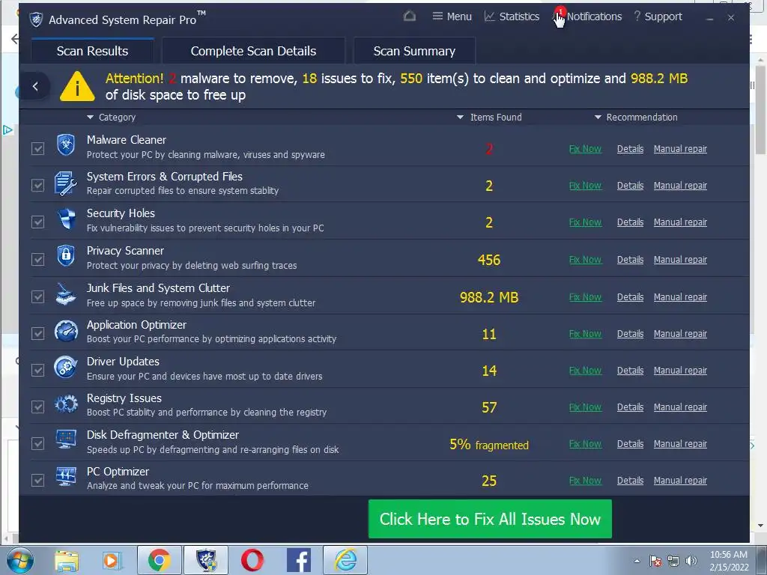Click Manual repair for Registry Issues
Screen dimensions: 767x575
click(x=680, y=407)
